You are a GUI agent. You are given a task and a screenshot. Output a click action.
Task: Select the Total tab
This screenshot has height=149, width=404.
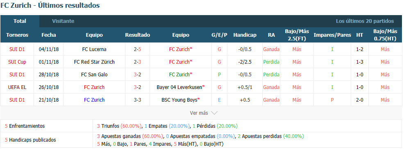[x=20, y=21]
